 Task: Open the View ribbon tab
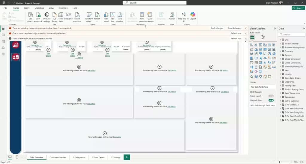click(x=51, y=8)
